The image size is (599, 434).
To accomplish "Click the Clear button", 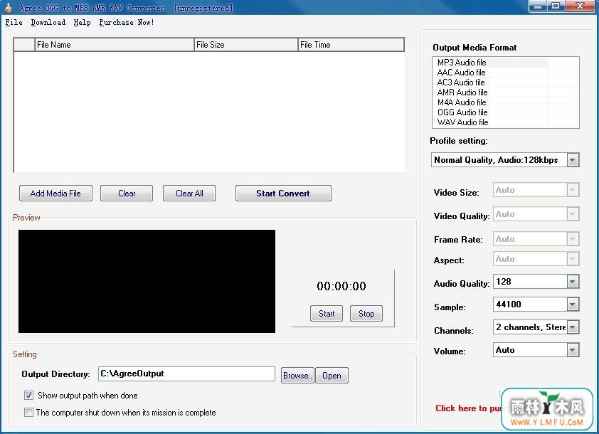I will tap(127, 194).
